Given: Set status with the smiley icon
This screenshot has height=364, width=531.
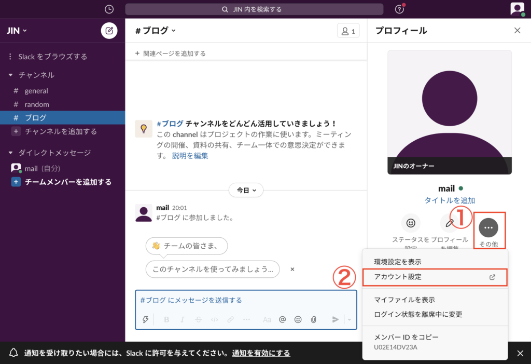Looking at the screenshot, I should point(411,223).
